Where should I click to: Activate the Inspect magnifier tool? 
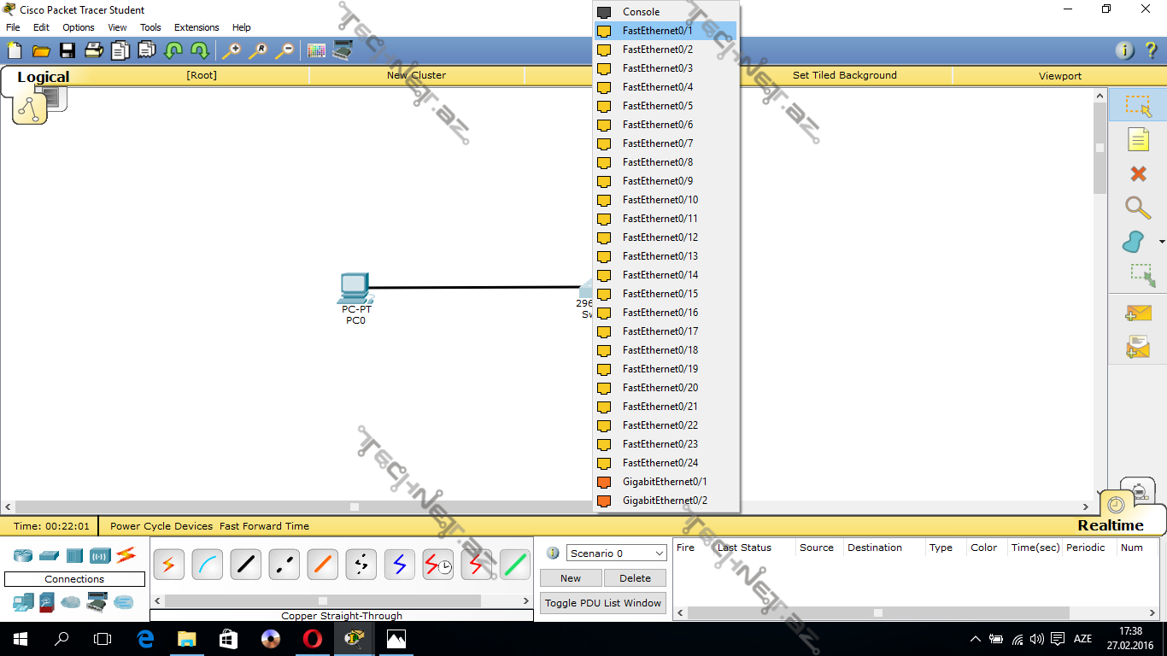(1138, 208)
